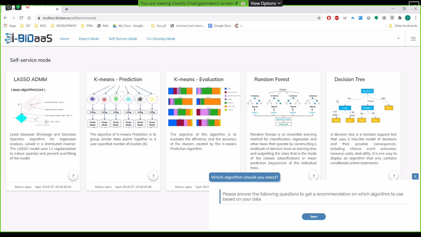Click the I-BiDaaS logo
The height and width of the screenshot is (237, 421).
pyautogui.click(x=29, y=39)
